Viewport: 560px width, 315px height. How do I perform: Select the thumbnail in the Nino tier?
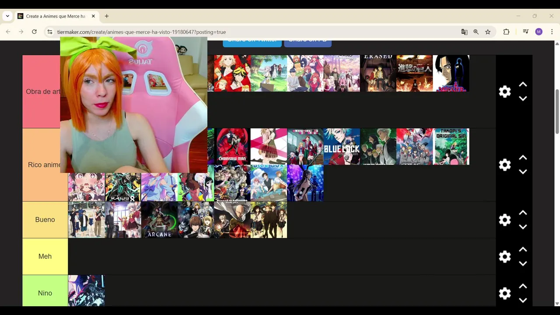coord(86,290)
